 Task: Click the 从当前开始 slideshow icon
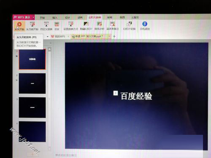32,24
